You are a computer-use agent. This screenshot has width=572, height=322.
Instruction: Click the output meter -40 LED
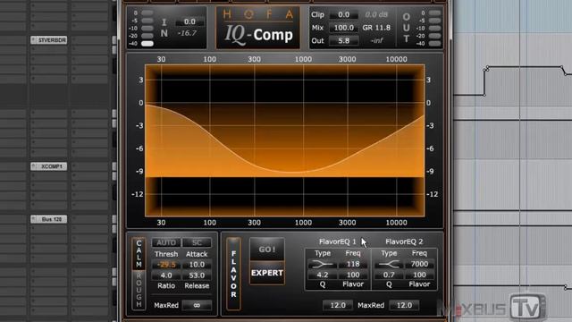click(435, 44)
